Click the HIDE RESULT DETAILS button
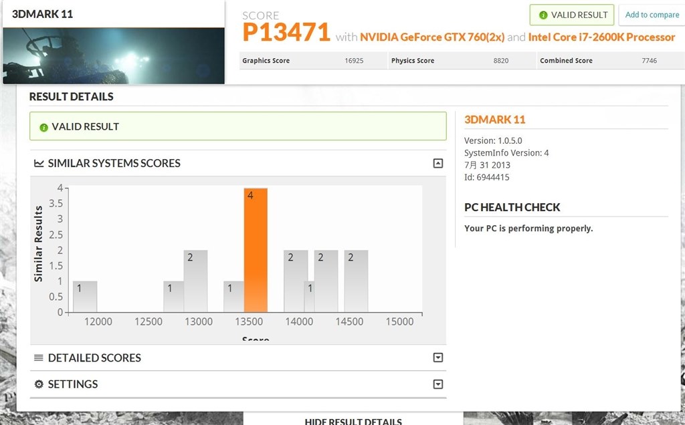 [x=354, y=421]
